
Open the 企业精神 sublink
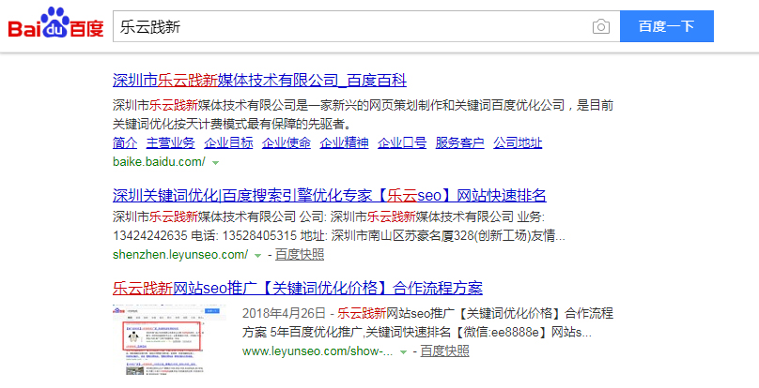tap(344, 142)
